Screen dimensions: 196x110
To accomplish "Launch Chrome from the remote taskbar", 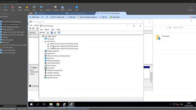I will (58, 104).
